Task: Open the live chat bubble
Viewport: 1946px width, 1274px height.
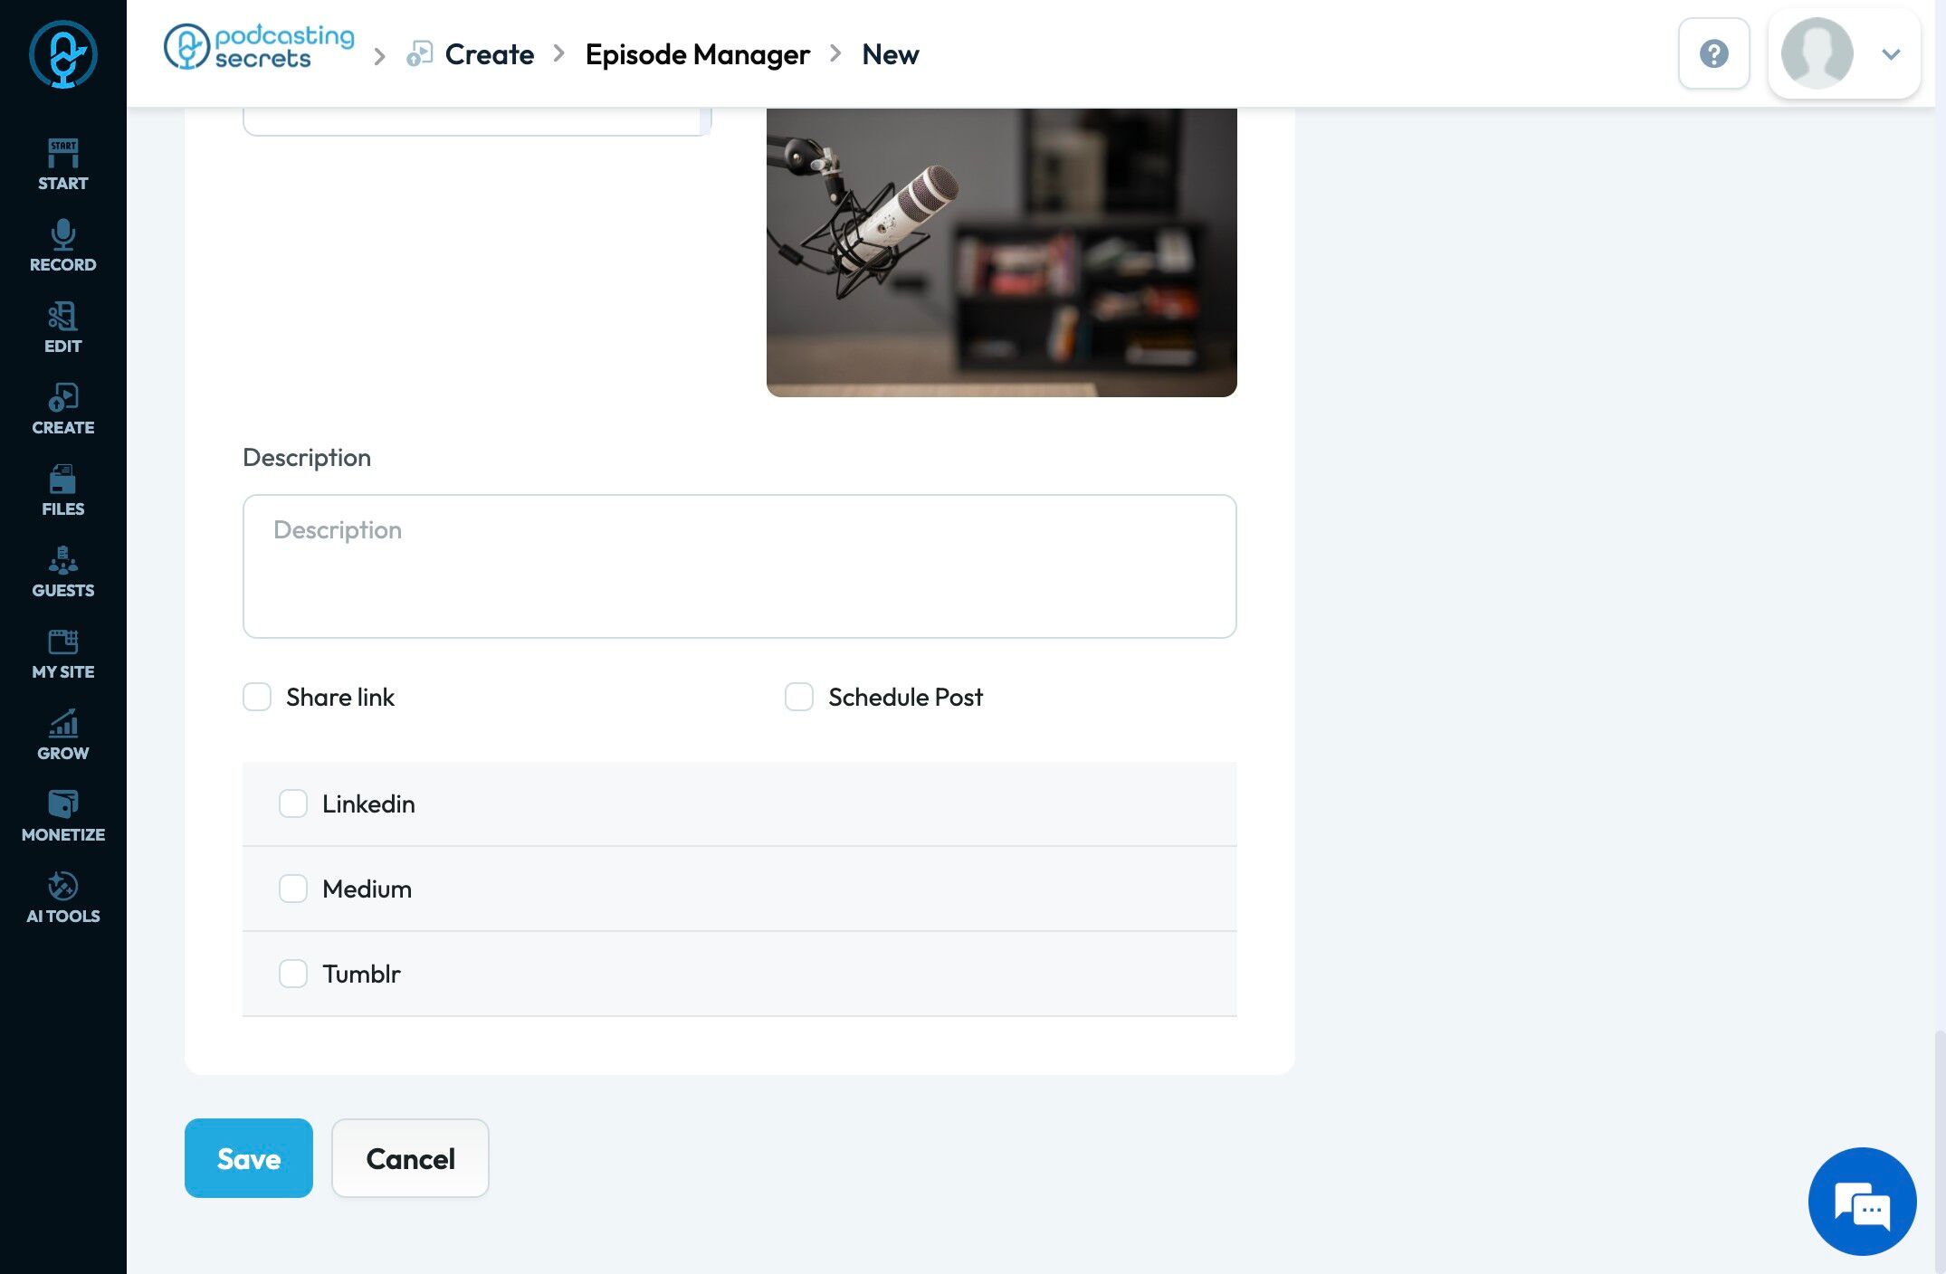Action: pos(1862,1201)
